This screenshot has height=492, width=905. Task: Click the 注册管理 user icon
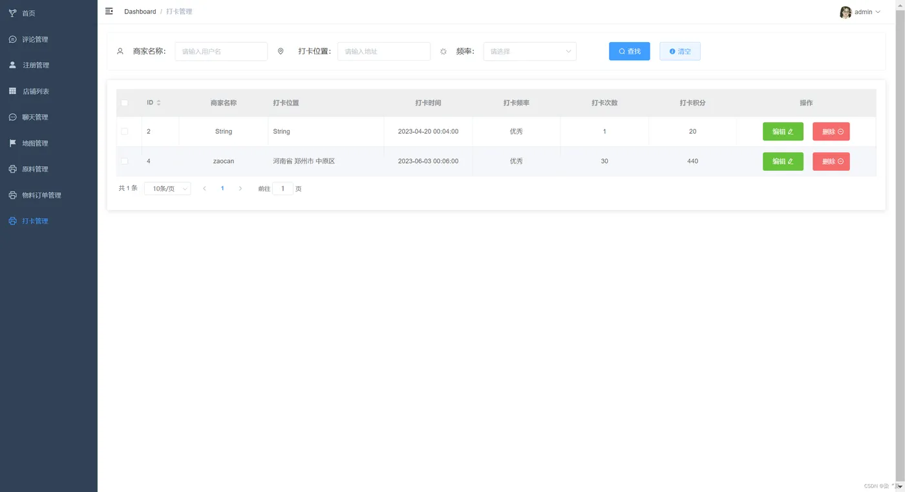12,65
